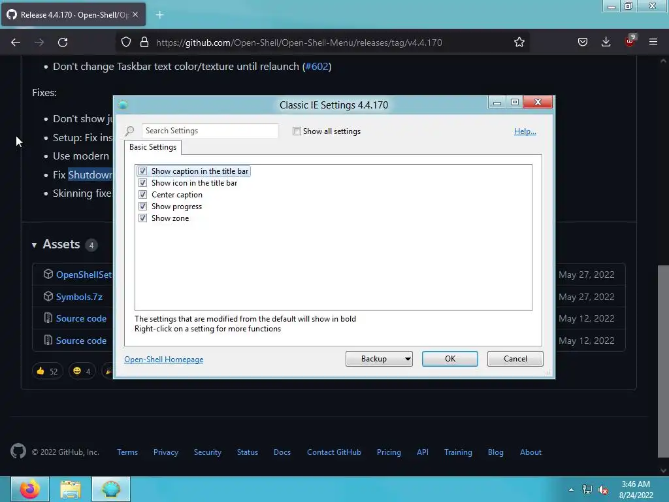
Task: Open the Help link in settings dialog
Action: pos(525,131)
